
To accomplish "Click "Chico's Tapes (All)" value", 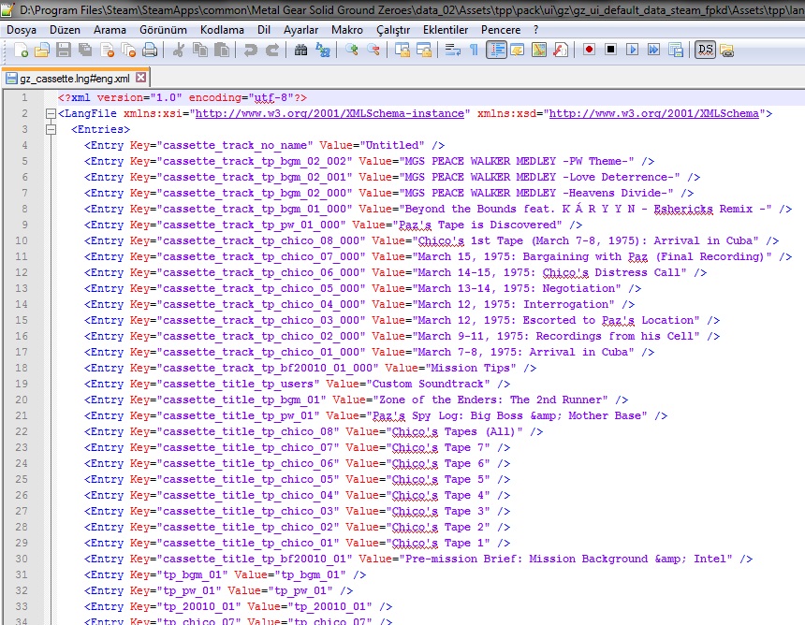I will coord(454,431).
